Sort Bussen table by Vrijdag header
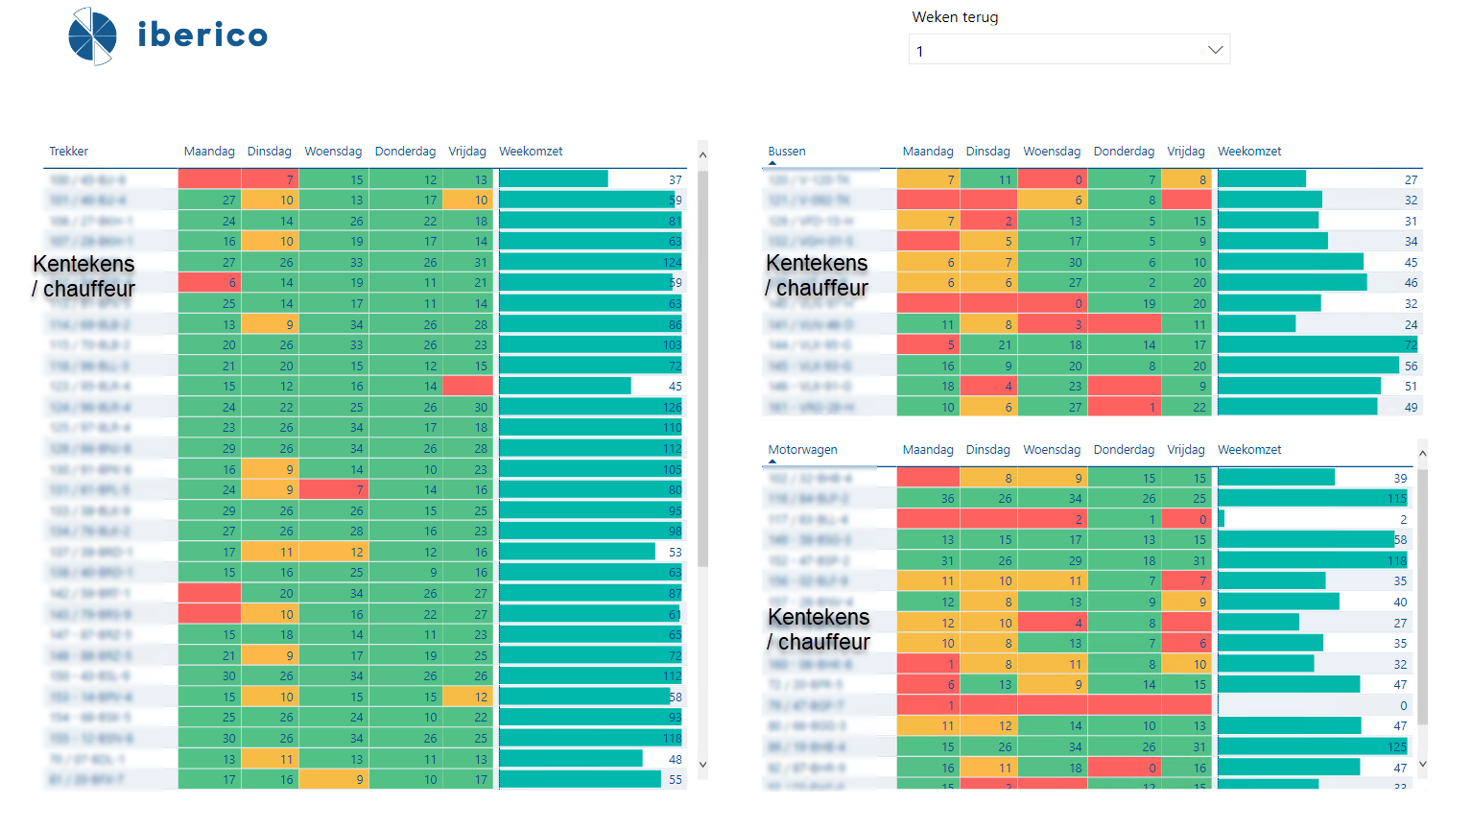 tap(1186, 152)
